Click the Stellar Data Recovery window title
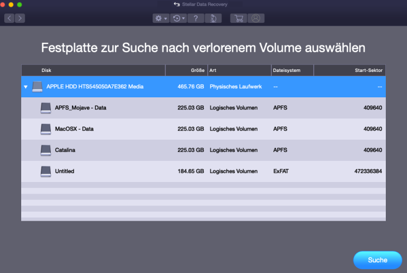Screen dimensions: 407x273 tap(205, 4)
